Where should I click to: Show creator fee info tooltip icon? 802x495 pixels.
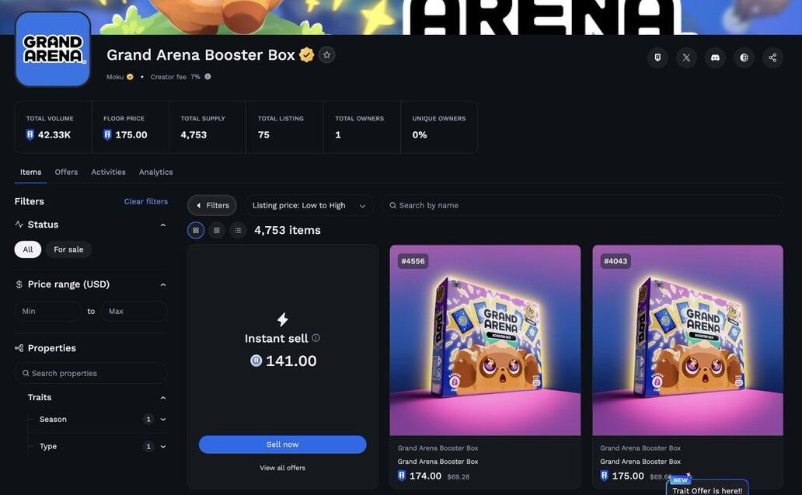click(207, 77)
